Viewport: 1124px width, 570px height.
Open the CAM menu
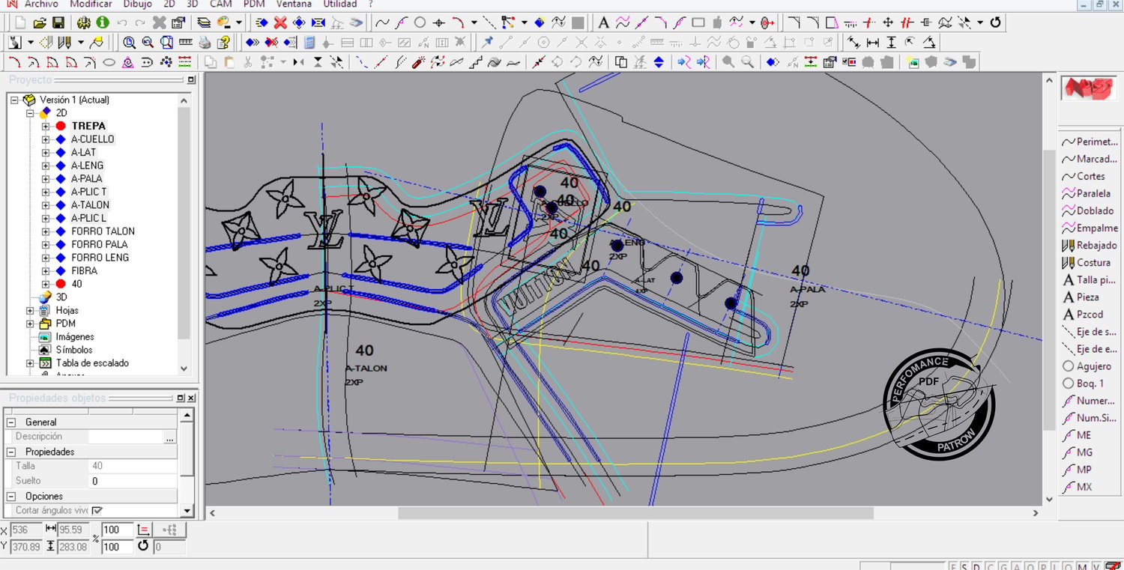pos(220,4)
